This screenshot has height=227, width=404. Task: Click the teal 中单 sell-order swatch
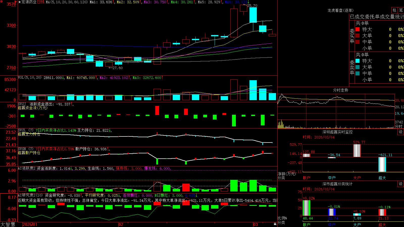pos(358,73)
